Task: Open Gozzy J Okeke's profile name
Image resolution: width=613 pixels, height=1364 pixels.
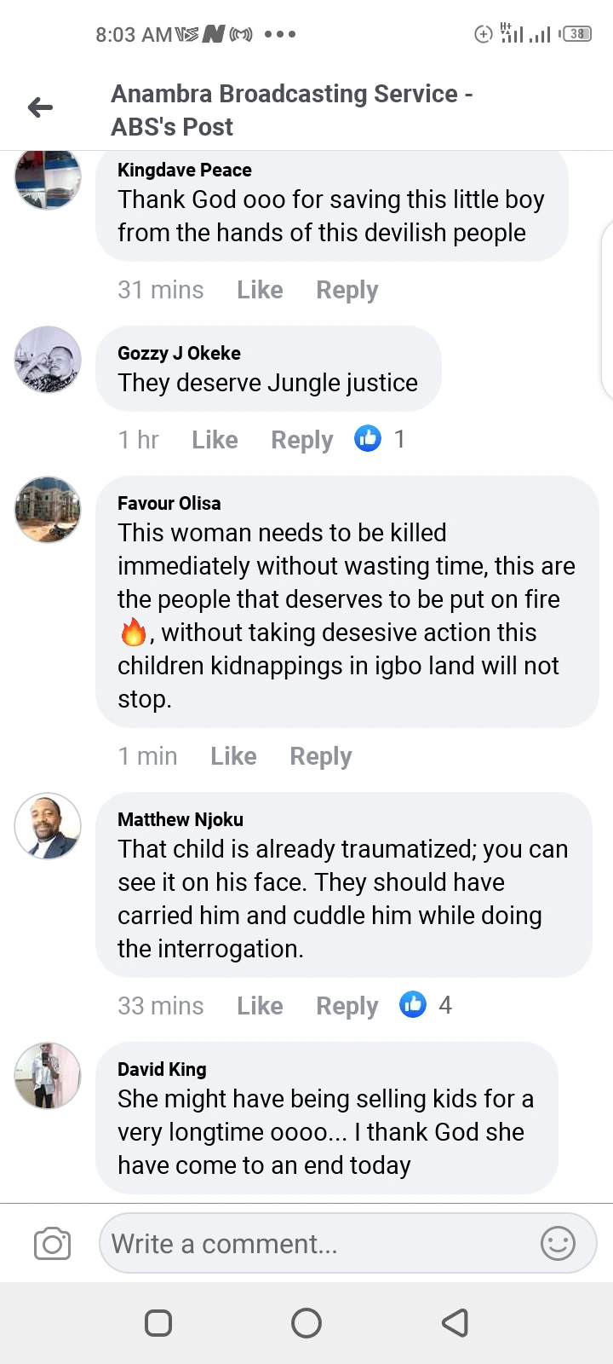Action: click(179, 353)
